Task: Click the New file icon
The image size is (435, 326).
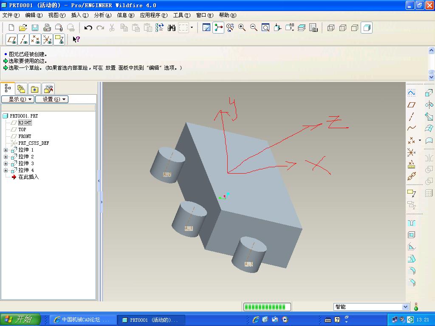Action: [11, 28]
